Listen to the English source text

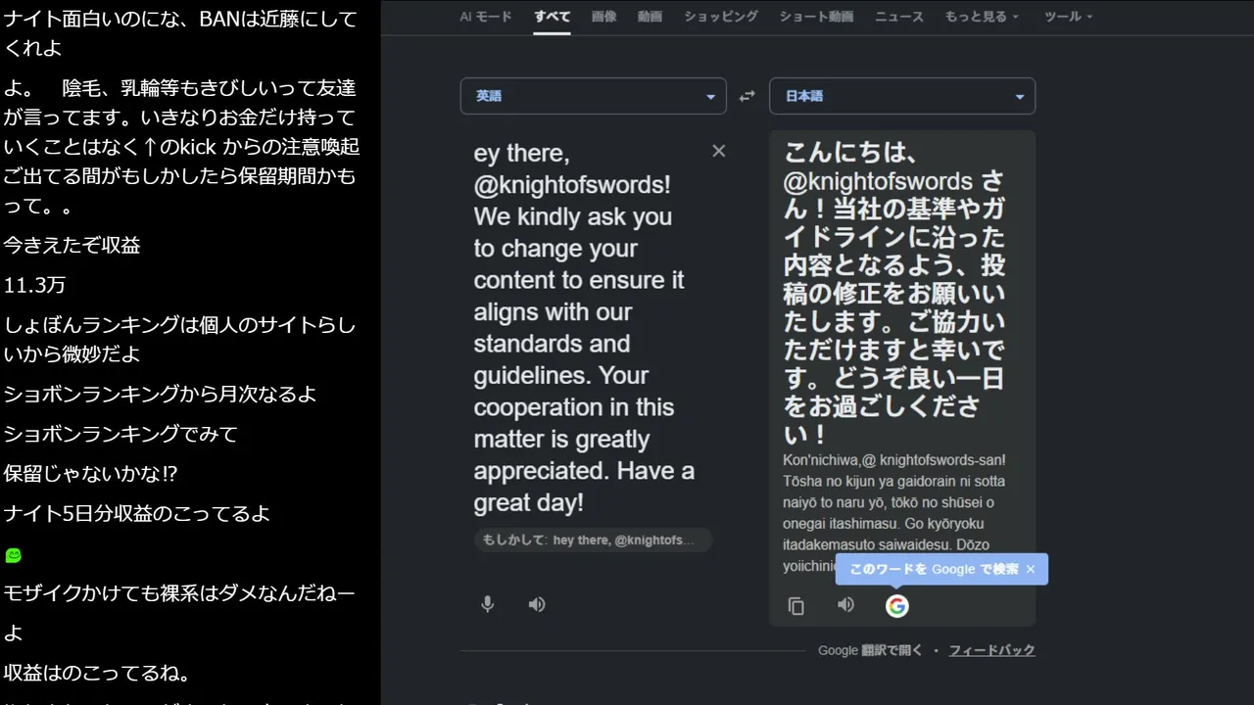537,604
